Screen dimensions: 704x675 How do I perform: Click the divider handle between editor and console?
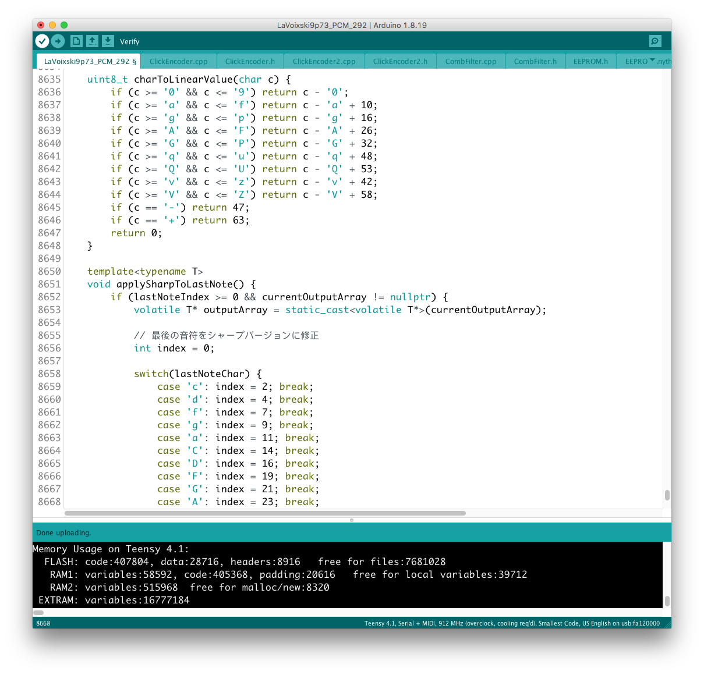pyautogui.click(x=352, y=520)
